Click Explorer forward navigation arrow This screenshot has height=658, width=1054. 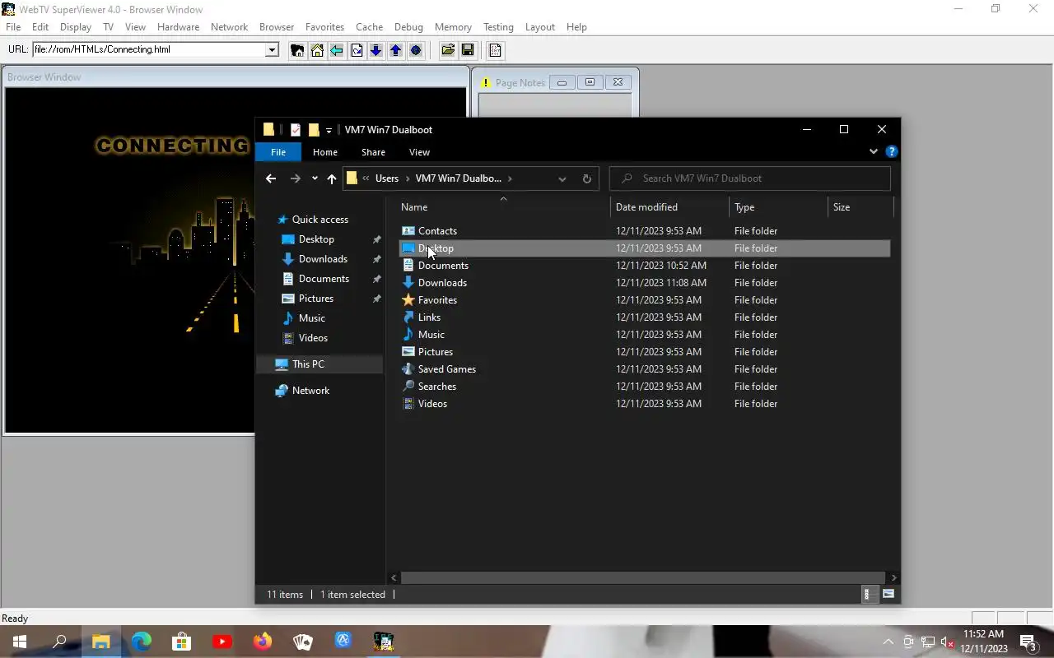pyautogui.click(x=296, y=178)
